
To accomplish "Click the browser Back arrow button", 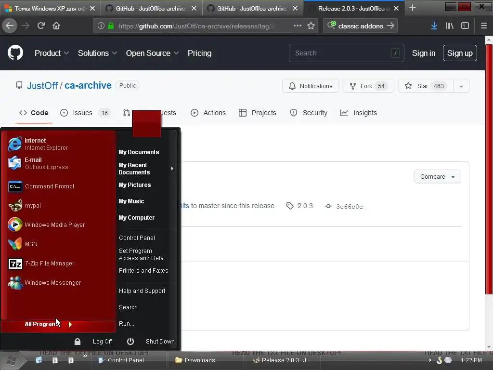I will pyautogui.click(x=10, y=26).
